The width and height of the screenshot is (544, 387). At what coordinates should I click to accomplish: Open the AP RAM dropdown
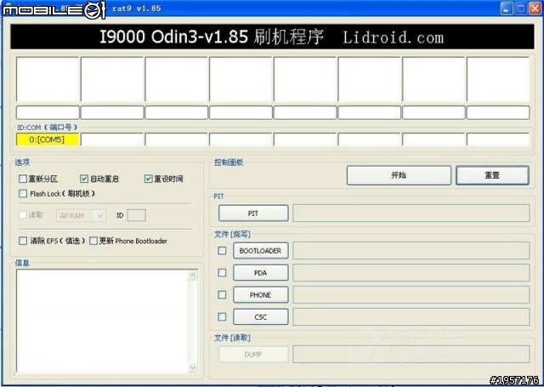[x=81, y=215]
